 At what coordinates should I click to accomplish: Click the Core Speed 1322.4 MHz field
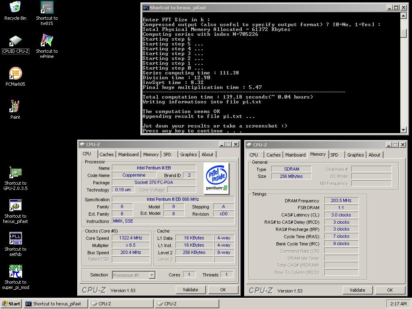(131, 238)
